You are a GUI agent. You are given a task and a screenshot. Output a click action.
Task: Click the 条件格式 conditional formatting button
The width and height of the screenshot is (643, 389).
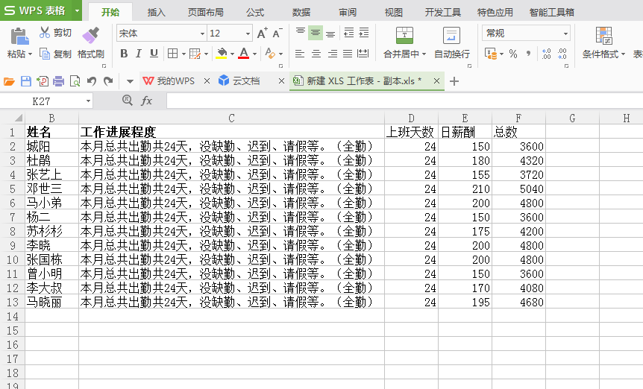[x=603, y=42]
